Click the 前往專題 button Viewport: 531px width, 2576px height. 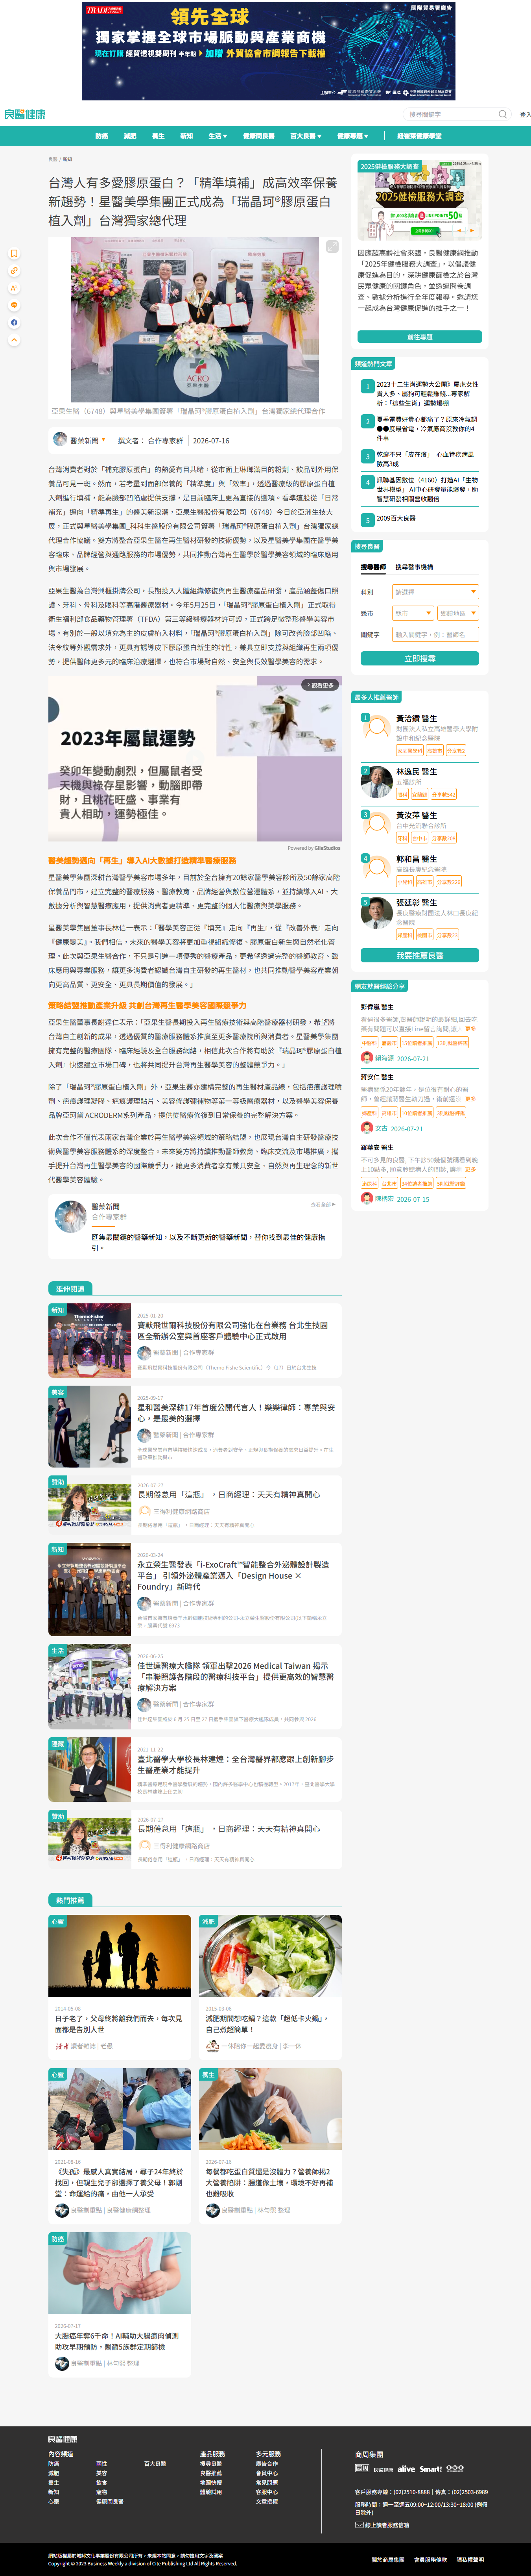419,337
